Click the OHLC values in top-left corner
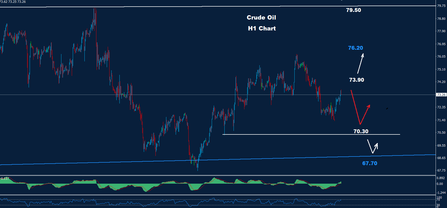The height and width of the screenshot is (208, 447). click(x=13, y=2)
